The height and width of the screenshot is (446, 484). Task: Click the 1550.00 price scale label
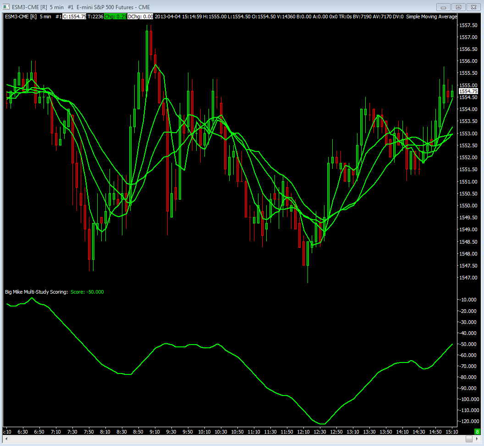[468, 206]
